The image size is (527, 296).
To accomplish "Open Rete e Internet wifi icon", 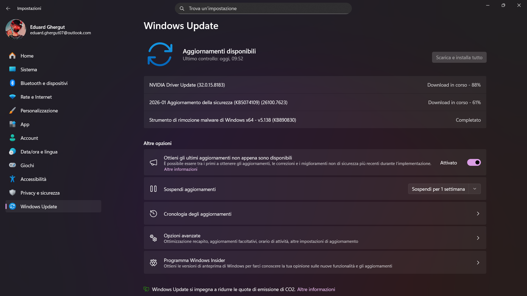I will (x=12, y=97).
